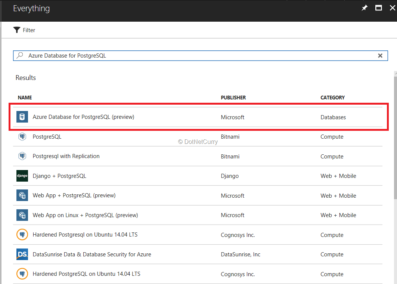Click the Filter funnel icon
Screen dimensions: 397x284
pyautogui.click(x=17, y=30)
